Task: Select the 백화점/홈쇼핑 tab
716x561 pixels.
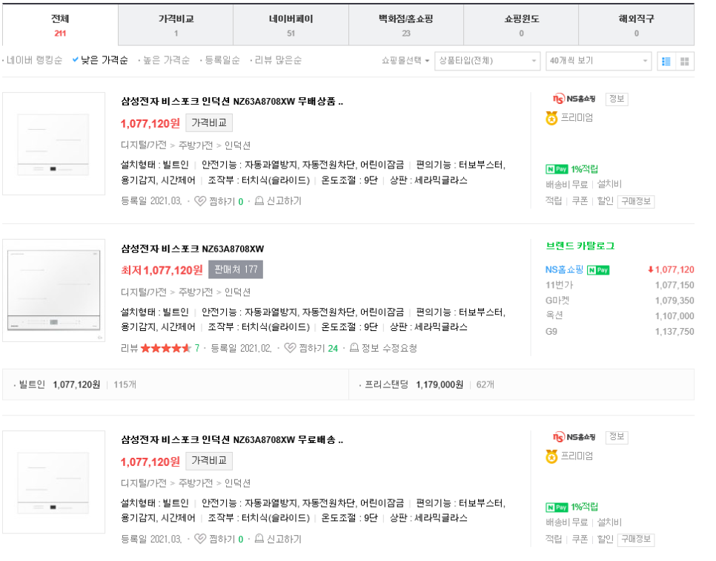Action: [406, 25]
